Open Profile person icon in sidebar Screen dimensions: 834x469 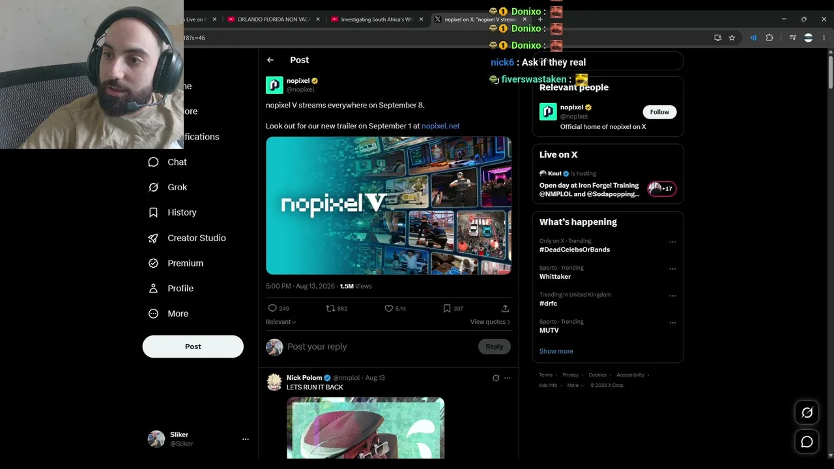[x=153, y=289]
